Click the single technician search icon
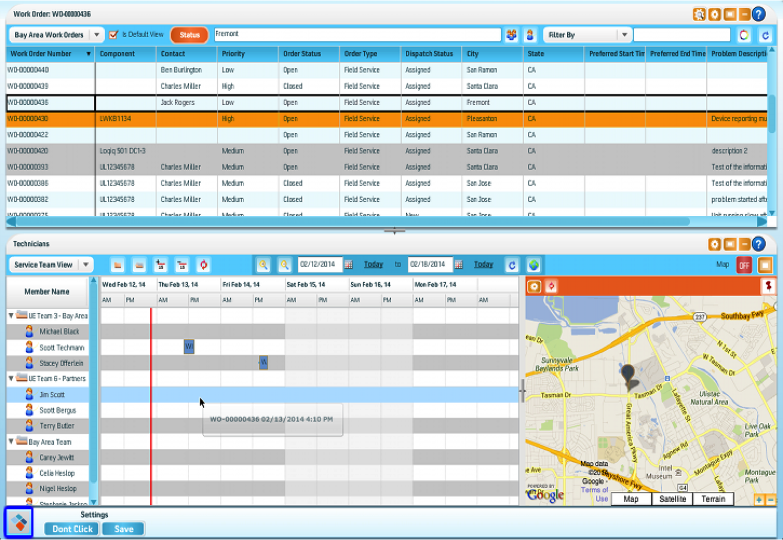 tap(530, 35)
